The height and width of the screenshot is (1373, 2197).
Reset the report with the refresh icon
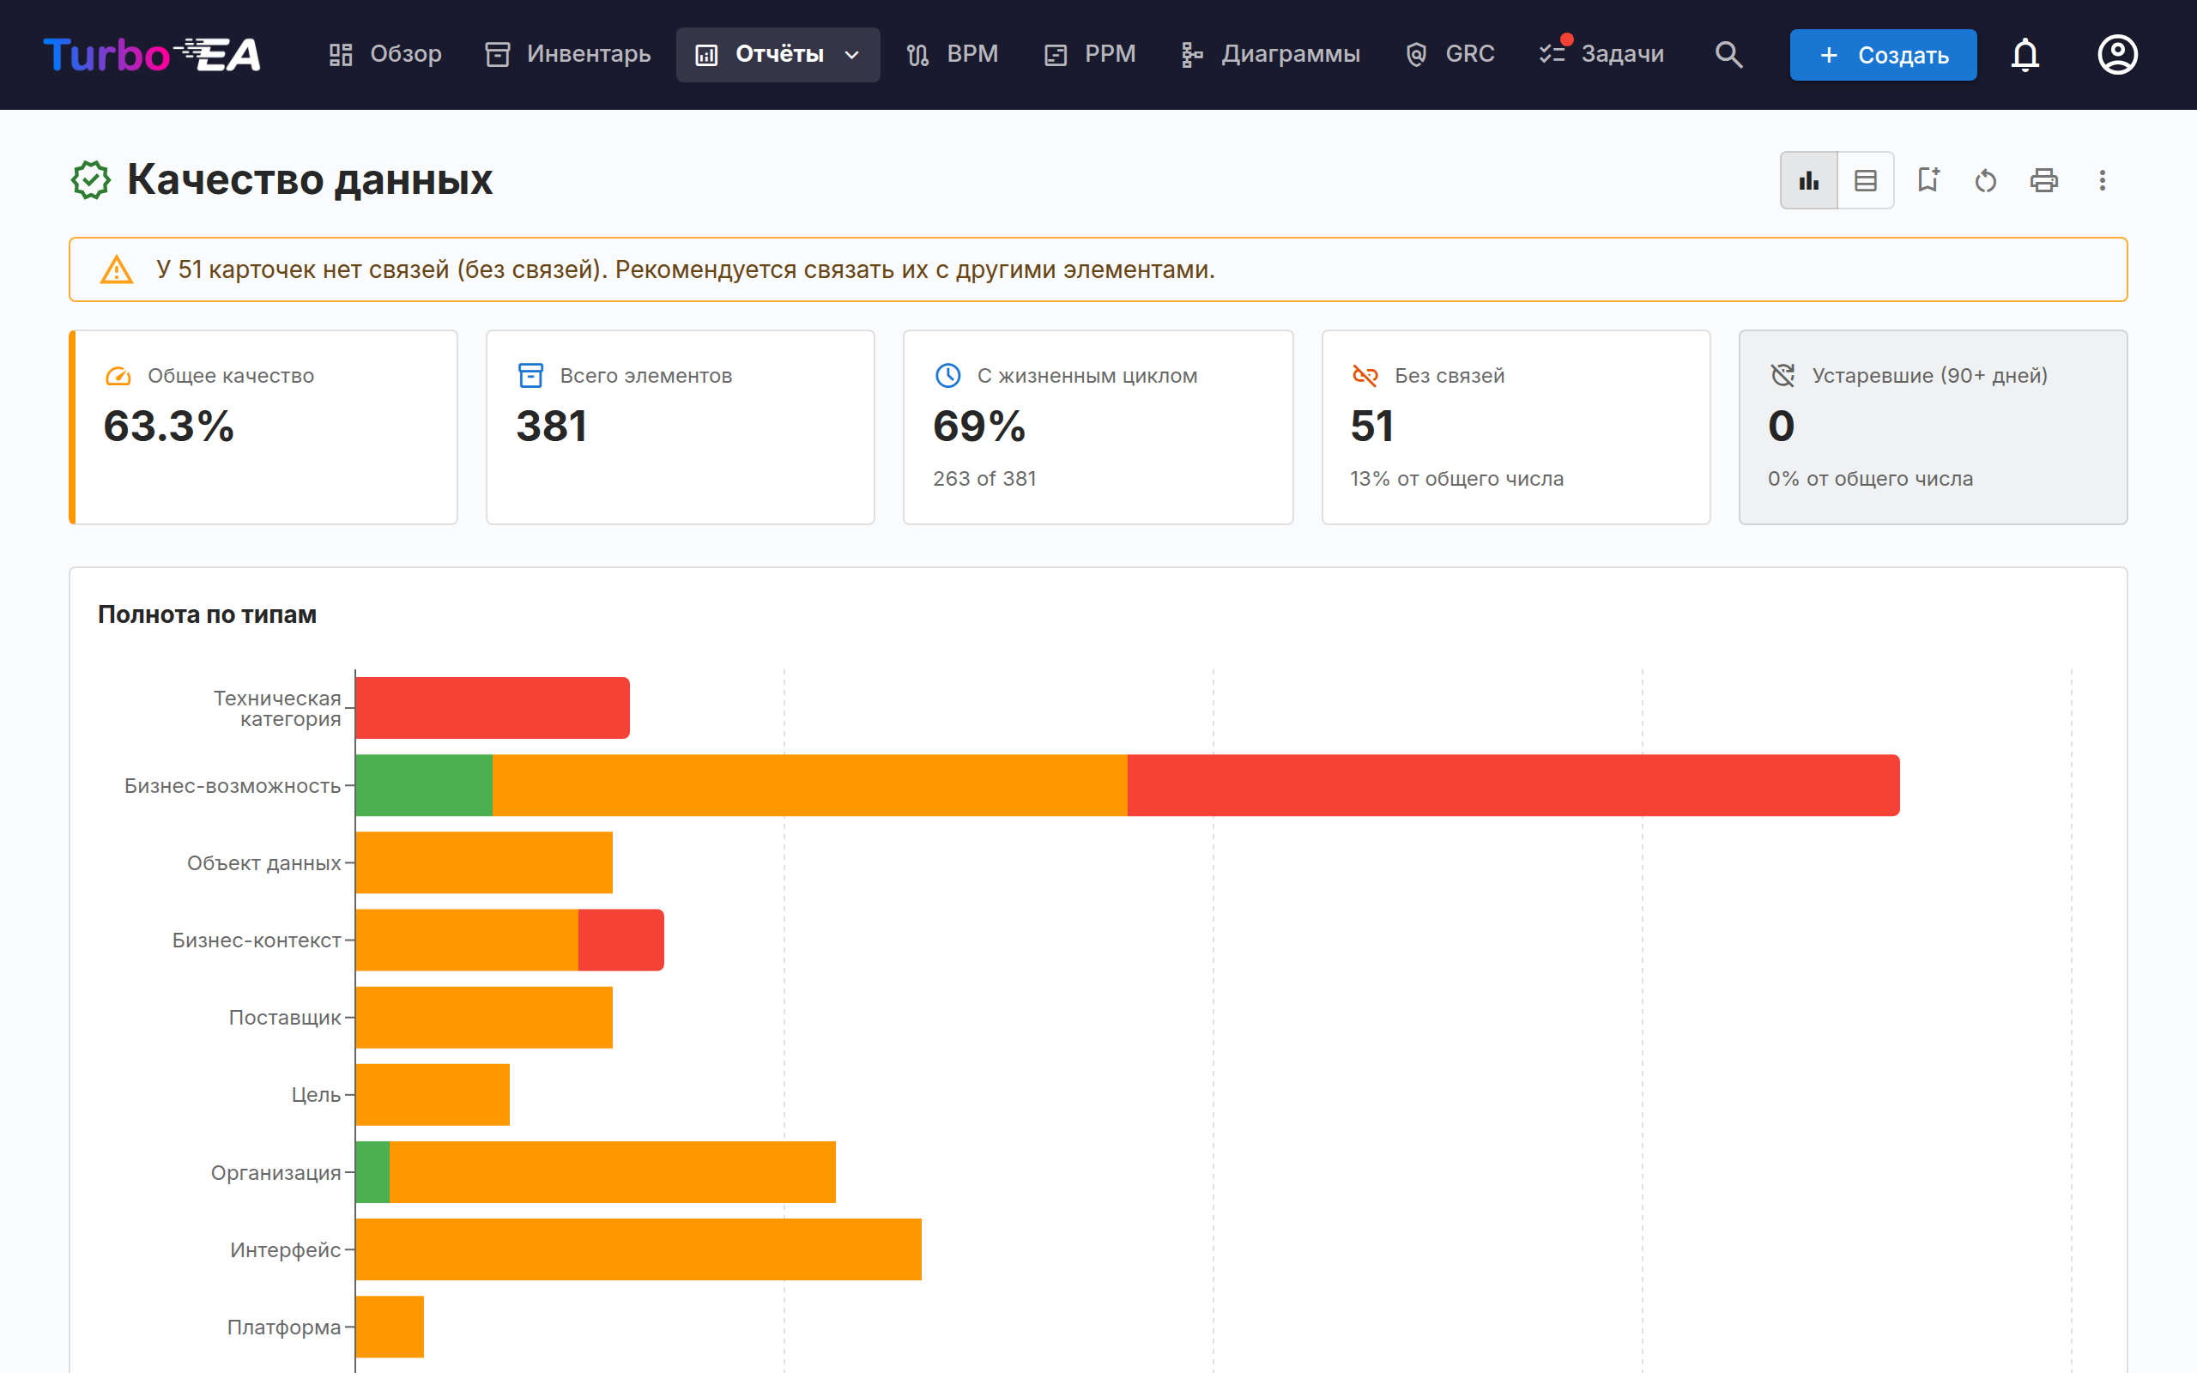coord(1986,181)
